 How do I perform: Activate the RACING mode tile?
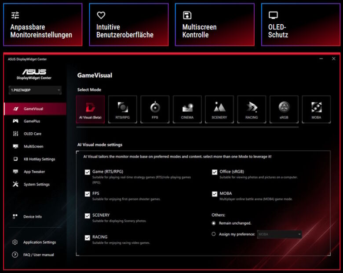[x=252, y=109]
